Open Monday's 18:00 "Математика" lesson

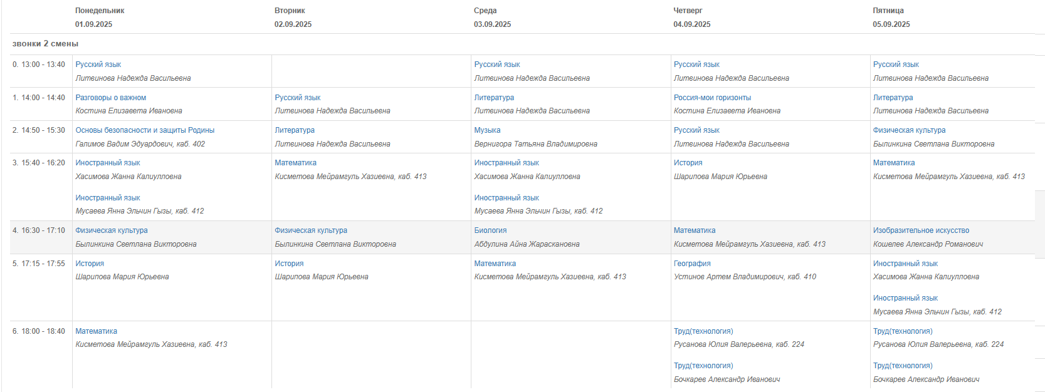(96, 331)
